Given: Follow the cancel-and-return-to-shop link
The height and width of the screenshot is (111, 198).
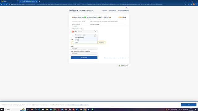Looking at the screenshot, I should [116, 58].
